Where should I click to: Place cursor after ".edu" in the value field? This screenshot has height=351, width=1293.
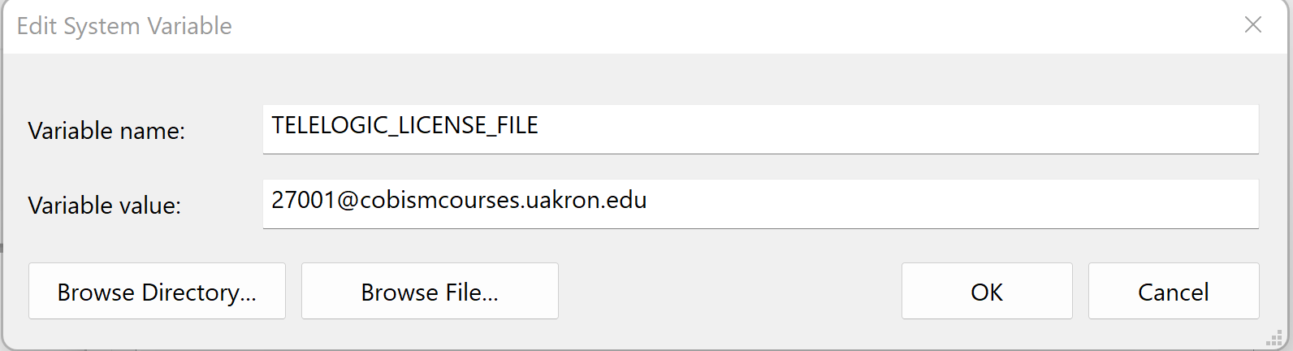(x=648, y=201)
